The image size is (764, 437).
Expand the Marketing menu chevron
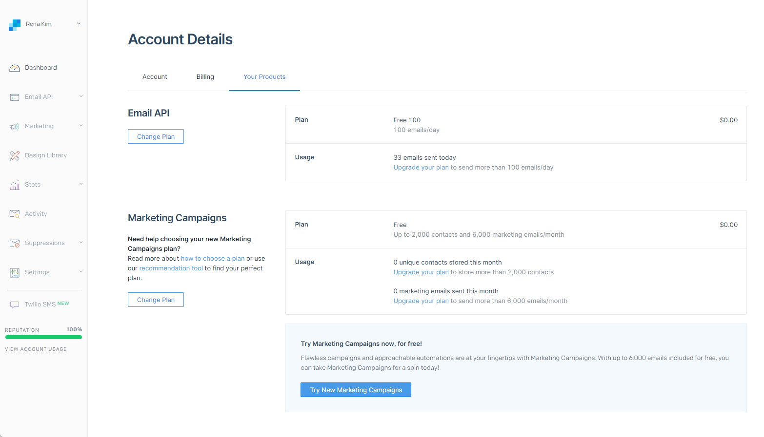click(81, 126)
